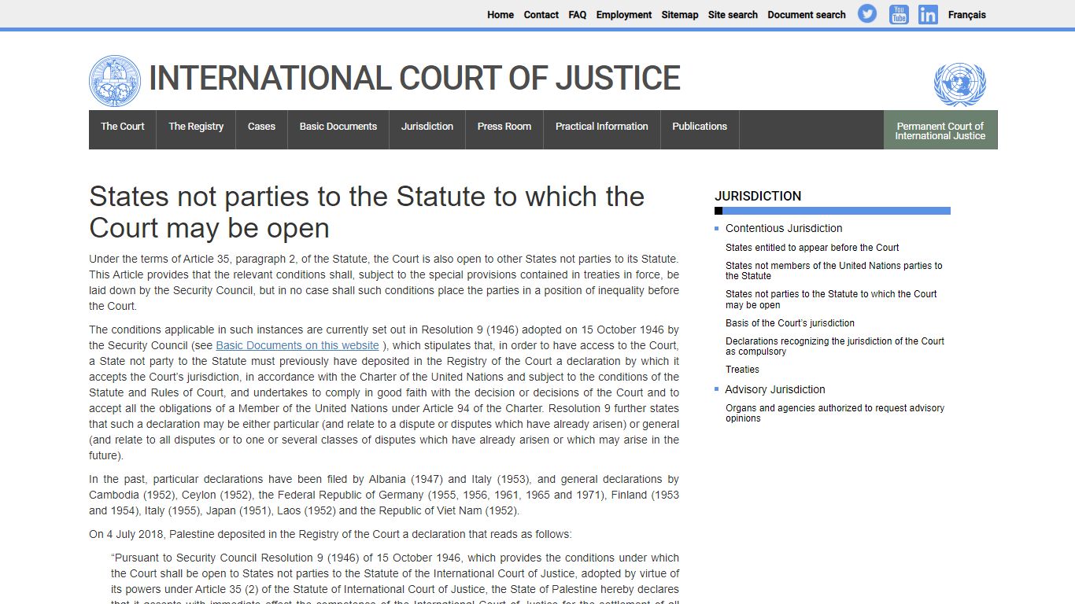Open the Employment page
This screenshot has height=604, width=1075.
pos(624,15)
